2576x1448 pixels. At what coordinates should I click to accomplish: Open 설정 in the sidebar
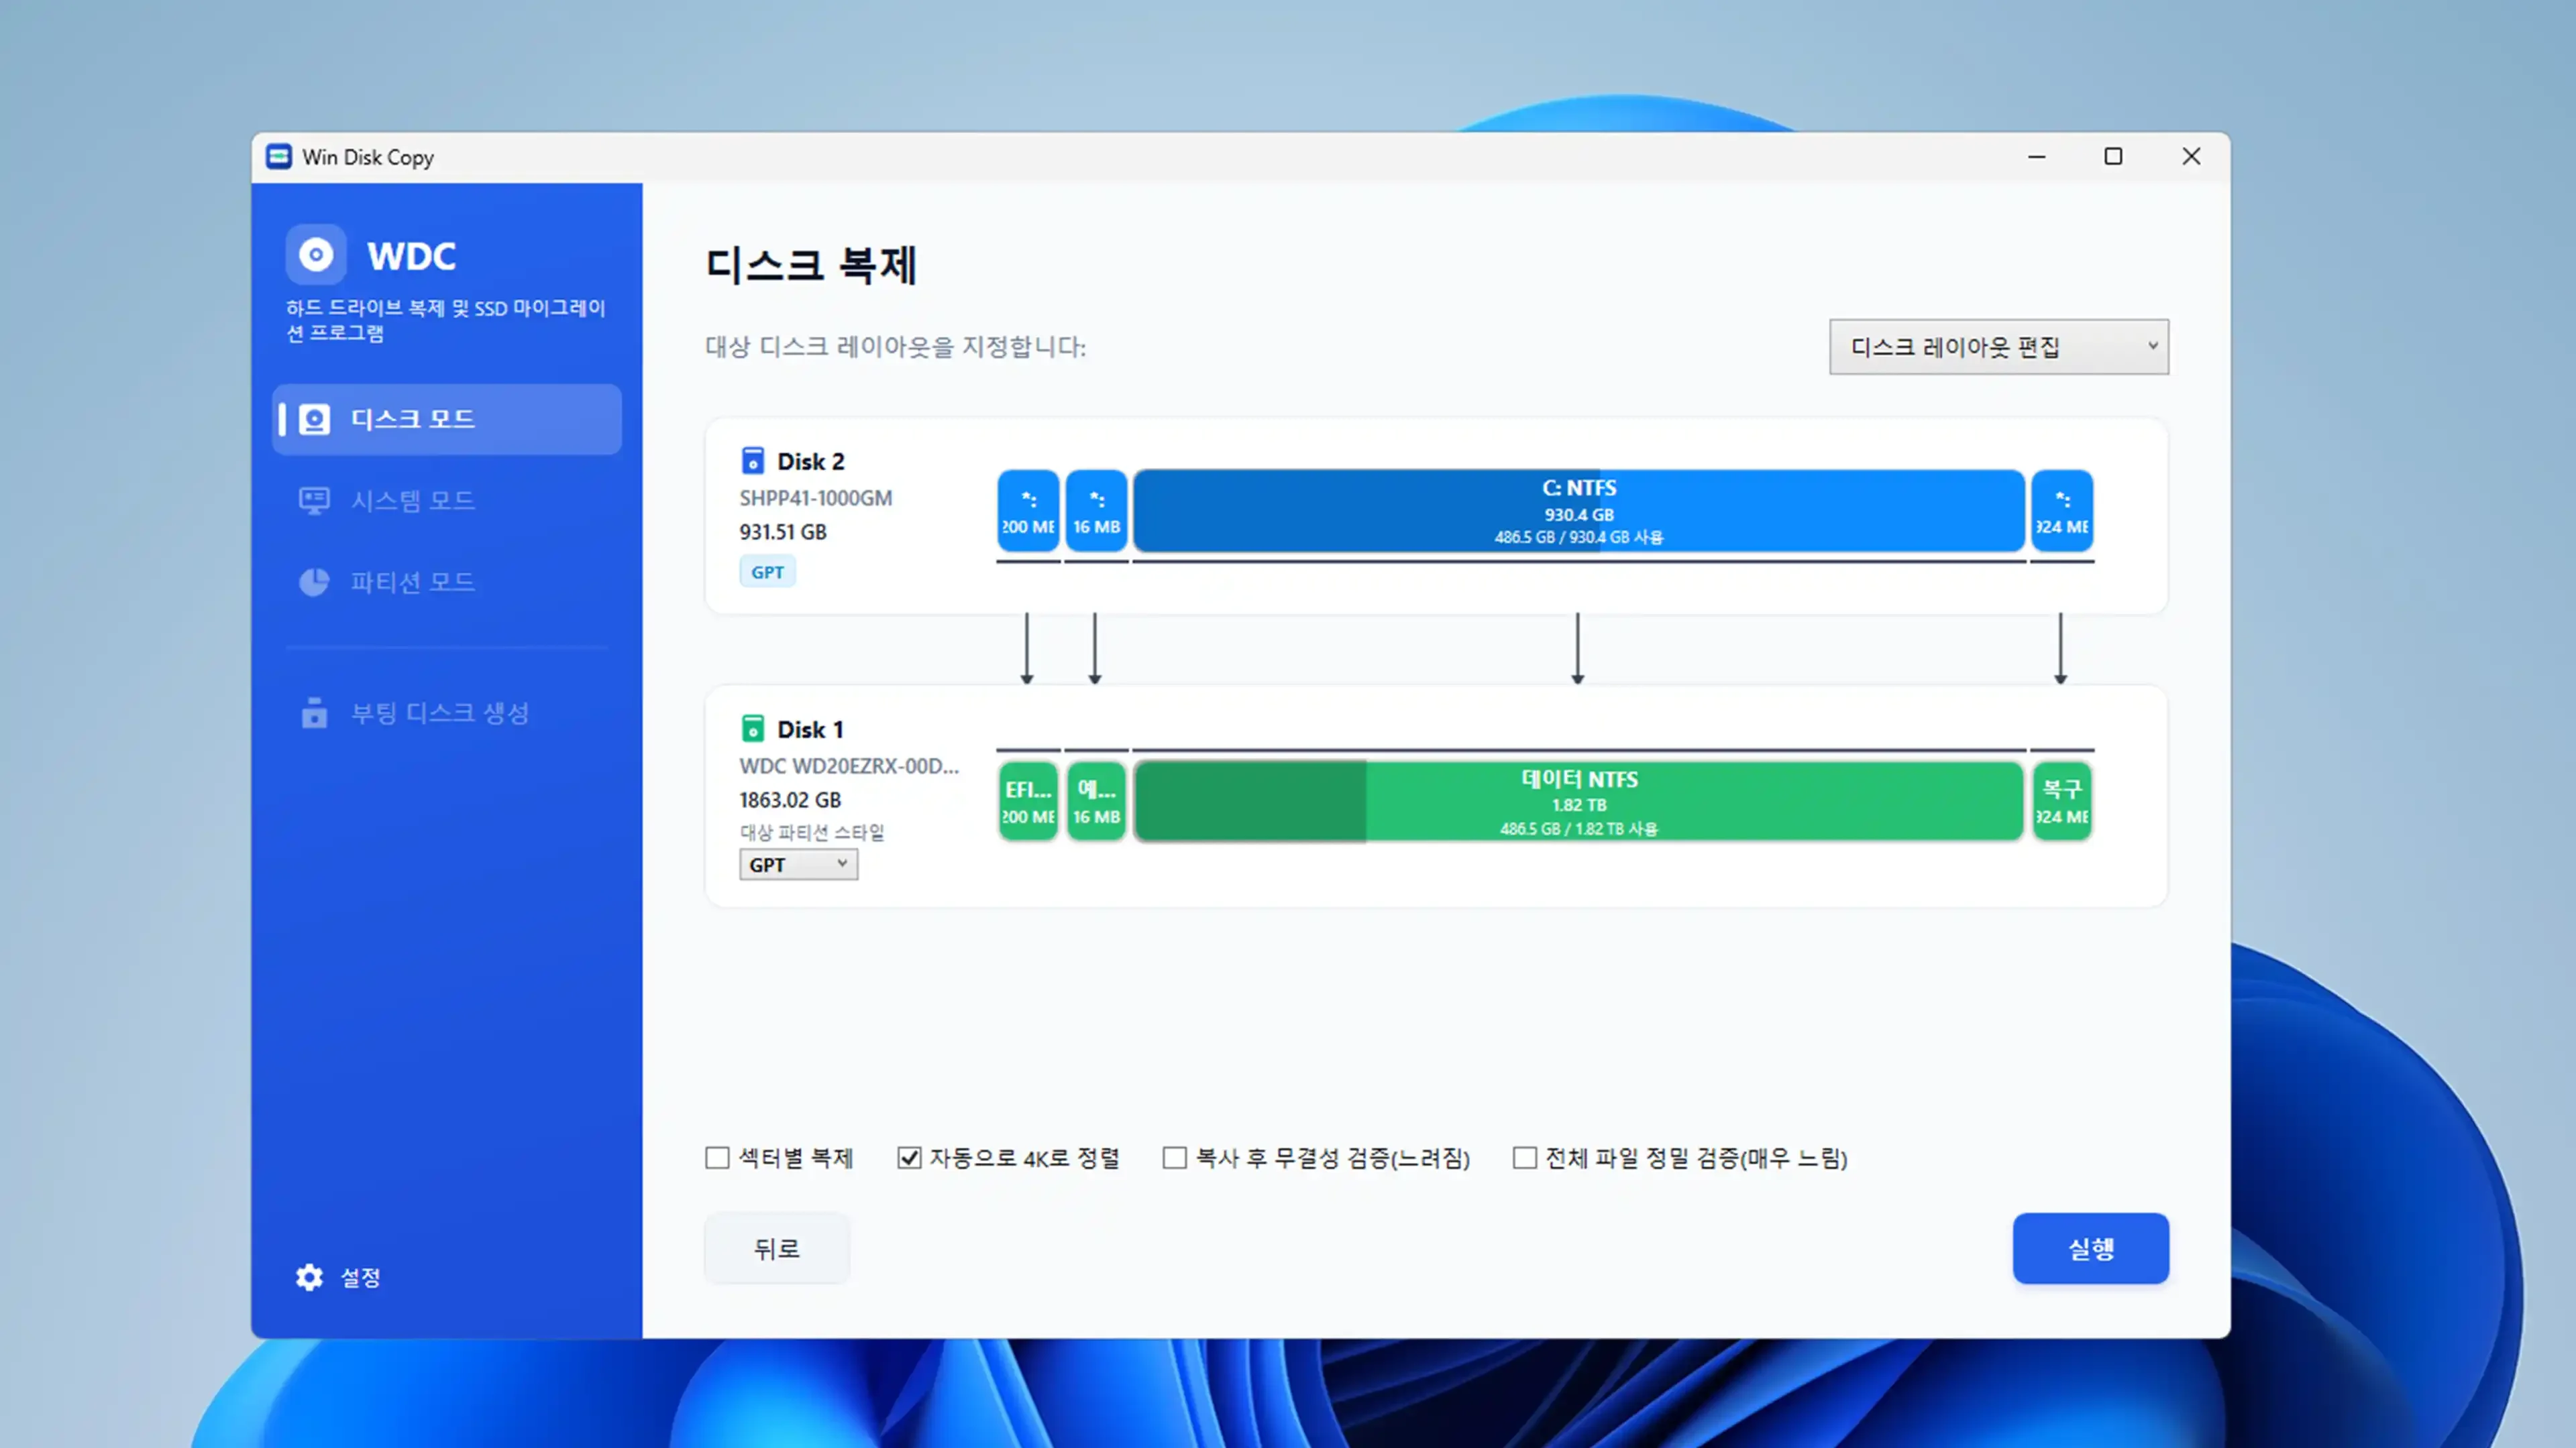338,1277
